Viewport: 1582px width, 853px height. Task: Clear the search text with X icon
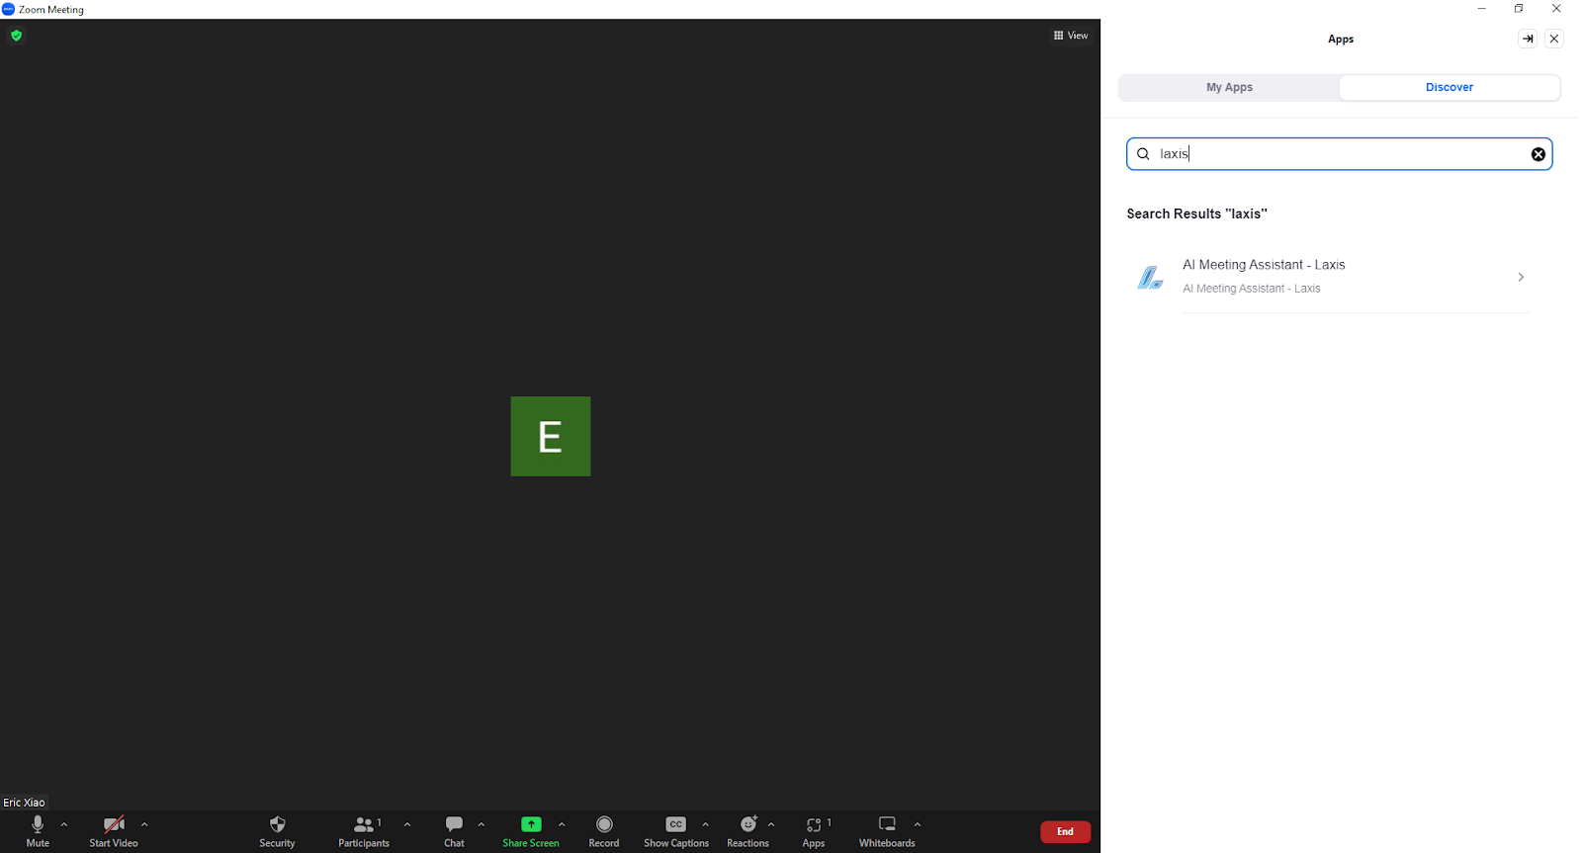pyautogui.click(x=1538, y=154)
